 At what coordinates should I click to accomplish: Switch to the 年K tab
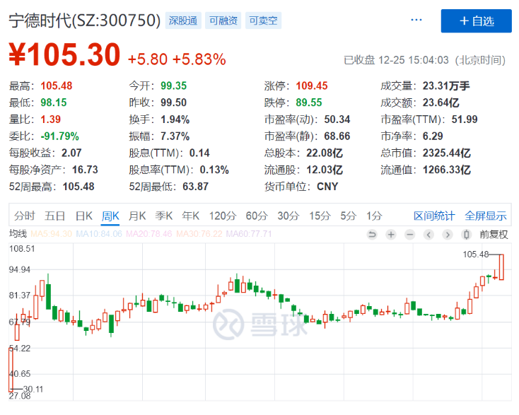tap(191, 216)
